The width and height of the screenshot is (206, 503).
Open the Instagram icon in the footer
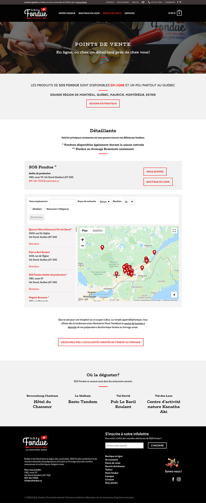pyautogui.click(x=179, y=479)
